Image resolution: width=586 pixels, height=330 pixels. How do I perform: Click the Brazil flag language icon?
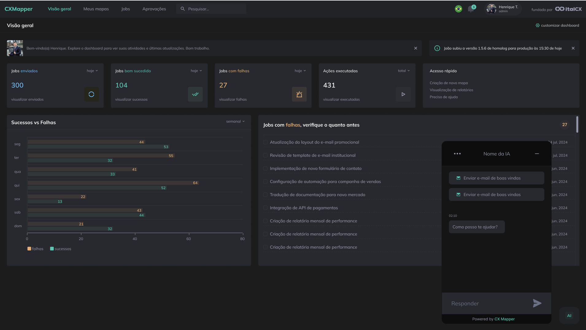(x=458, y=9)
